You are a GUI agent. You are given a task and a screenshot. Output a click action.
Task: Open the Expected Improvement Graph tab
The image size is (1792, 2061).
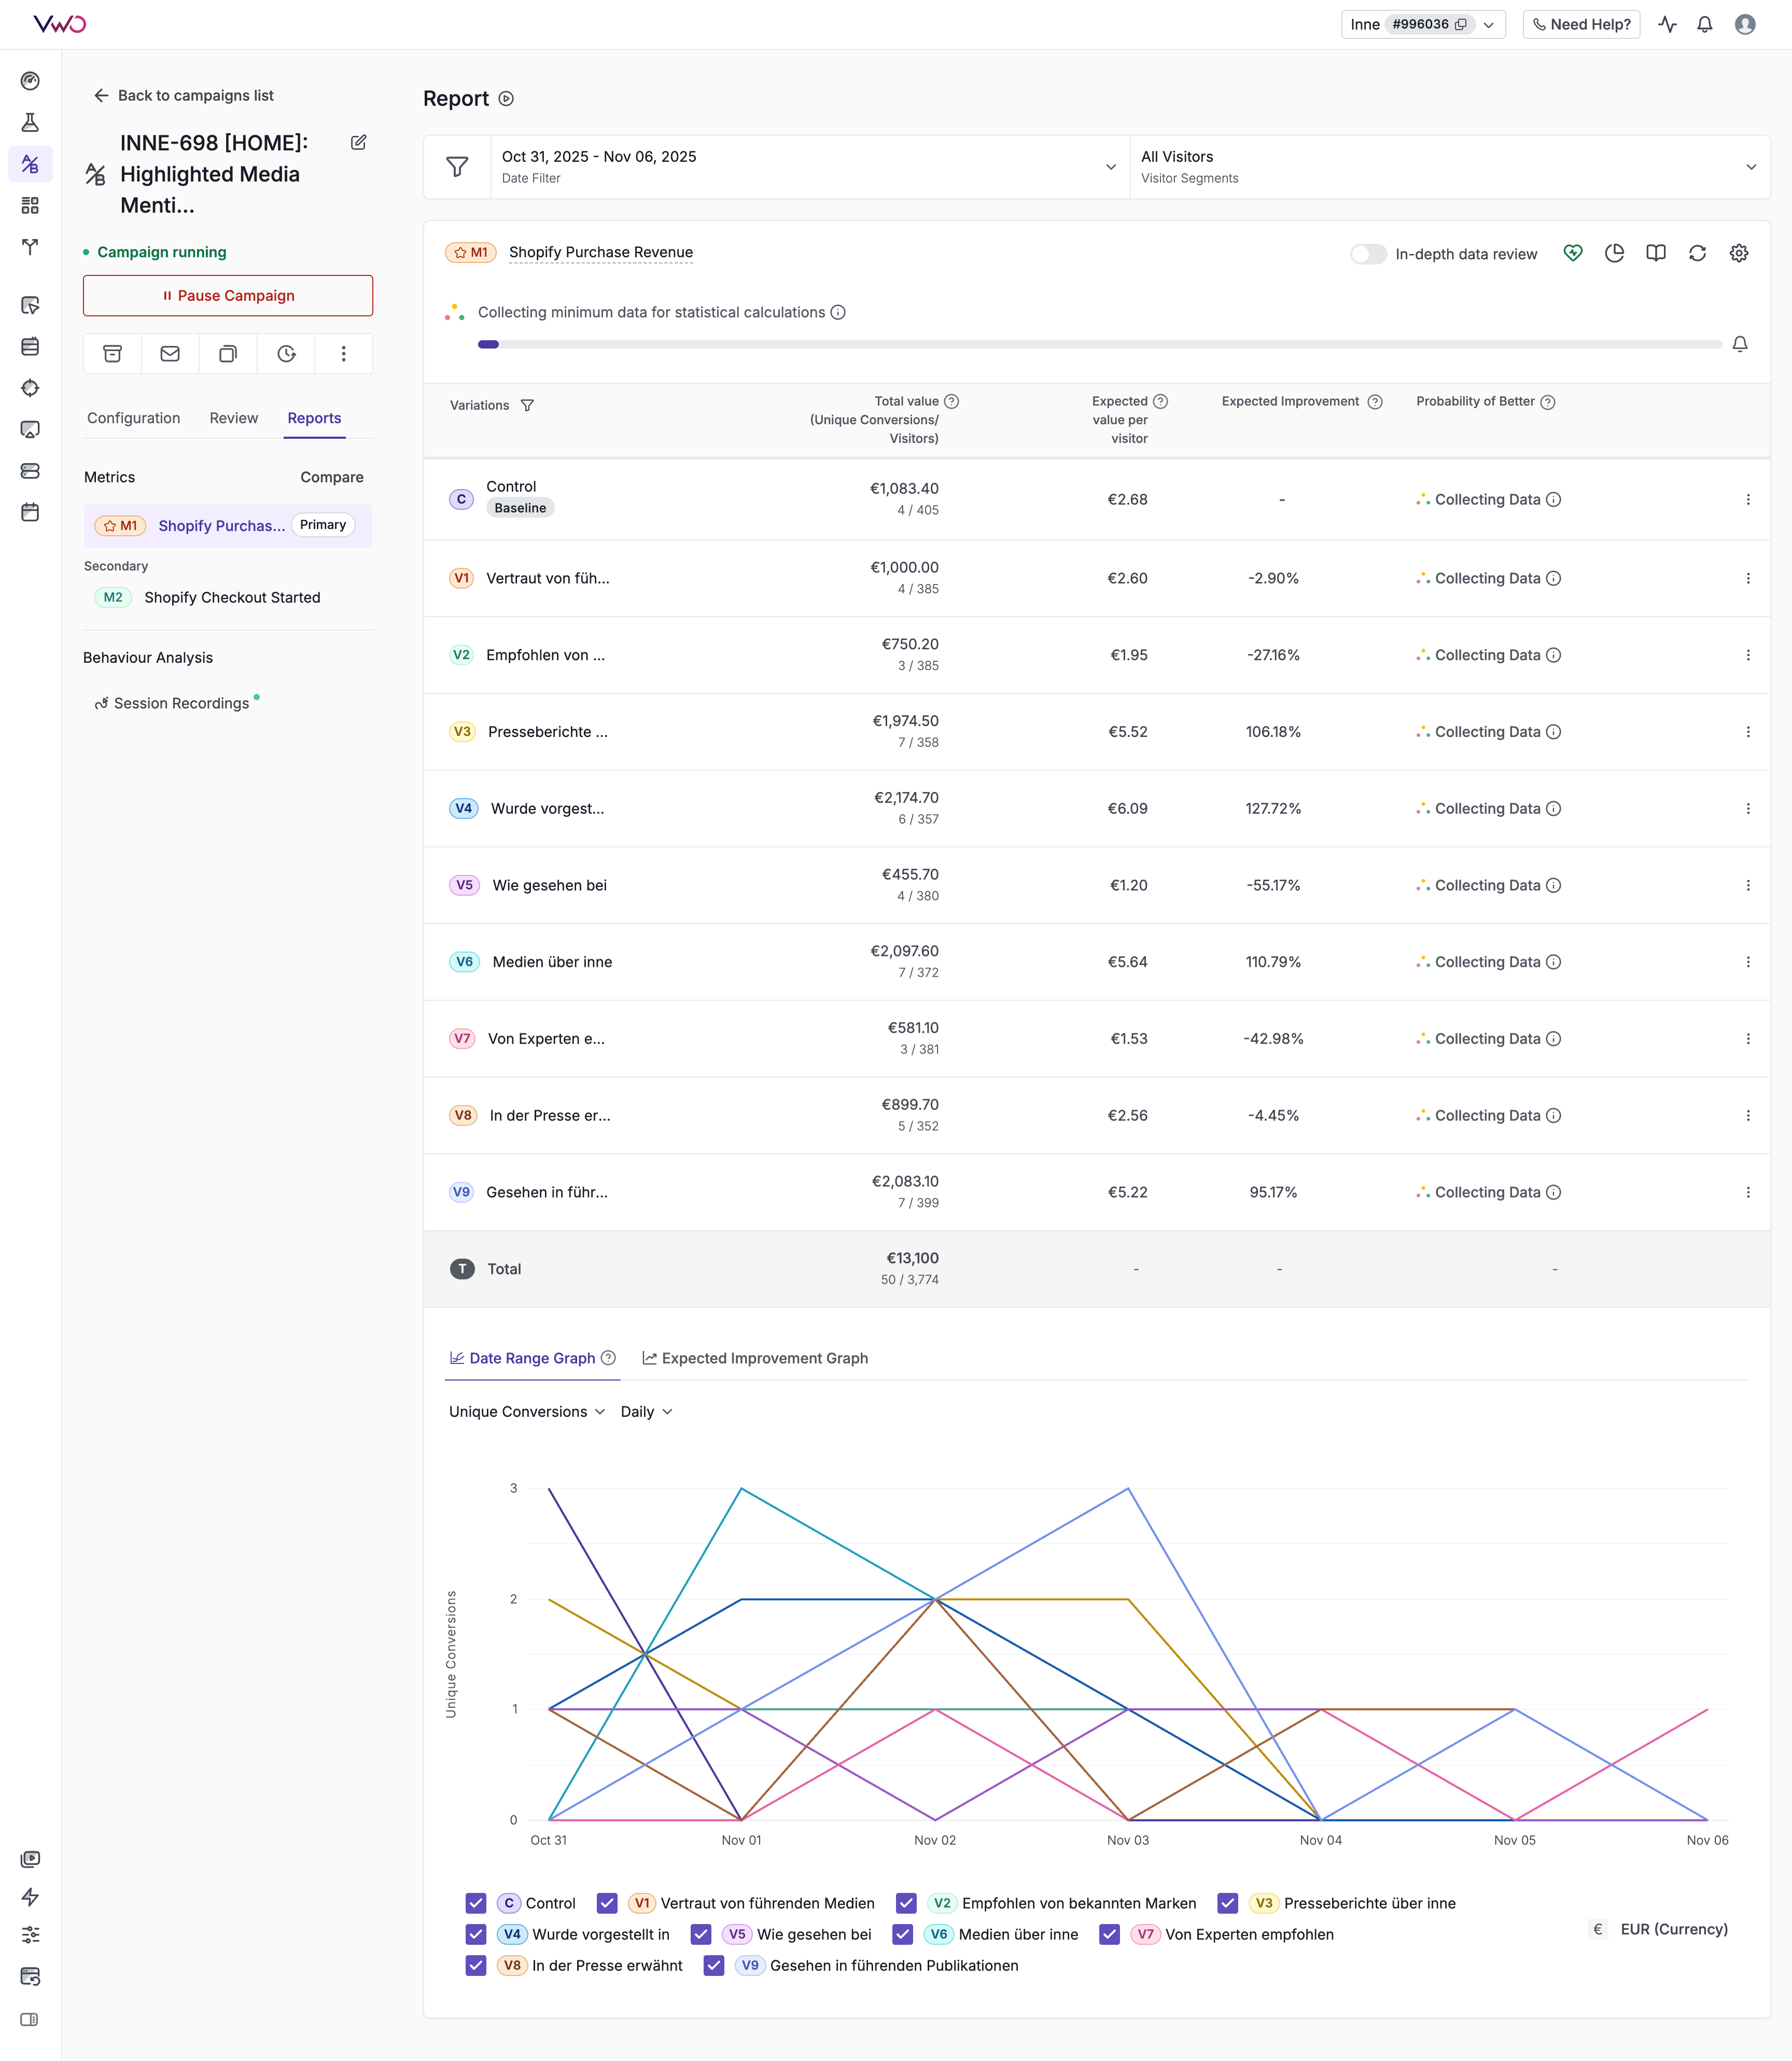[755, 1358]
